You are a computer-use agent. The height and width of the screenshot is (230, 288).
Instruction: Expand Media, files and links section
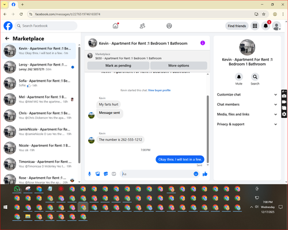click(247, 114)
